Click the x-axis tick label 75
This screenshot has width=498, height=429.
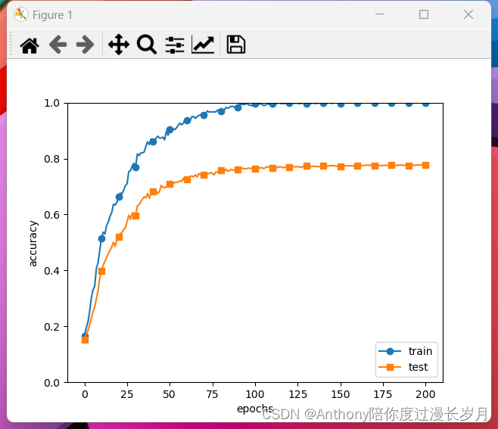pyautogui.click(x=212, y=394)
